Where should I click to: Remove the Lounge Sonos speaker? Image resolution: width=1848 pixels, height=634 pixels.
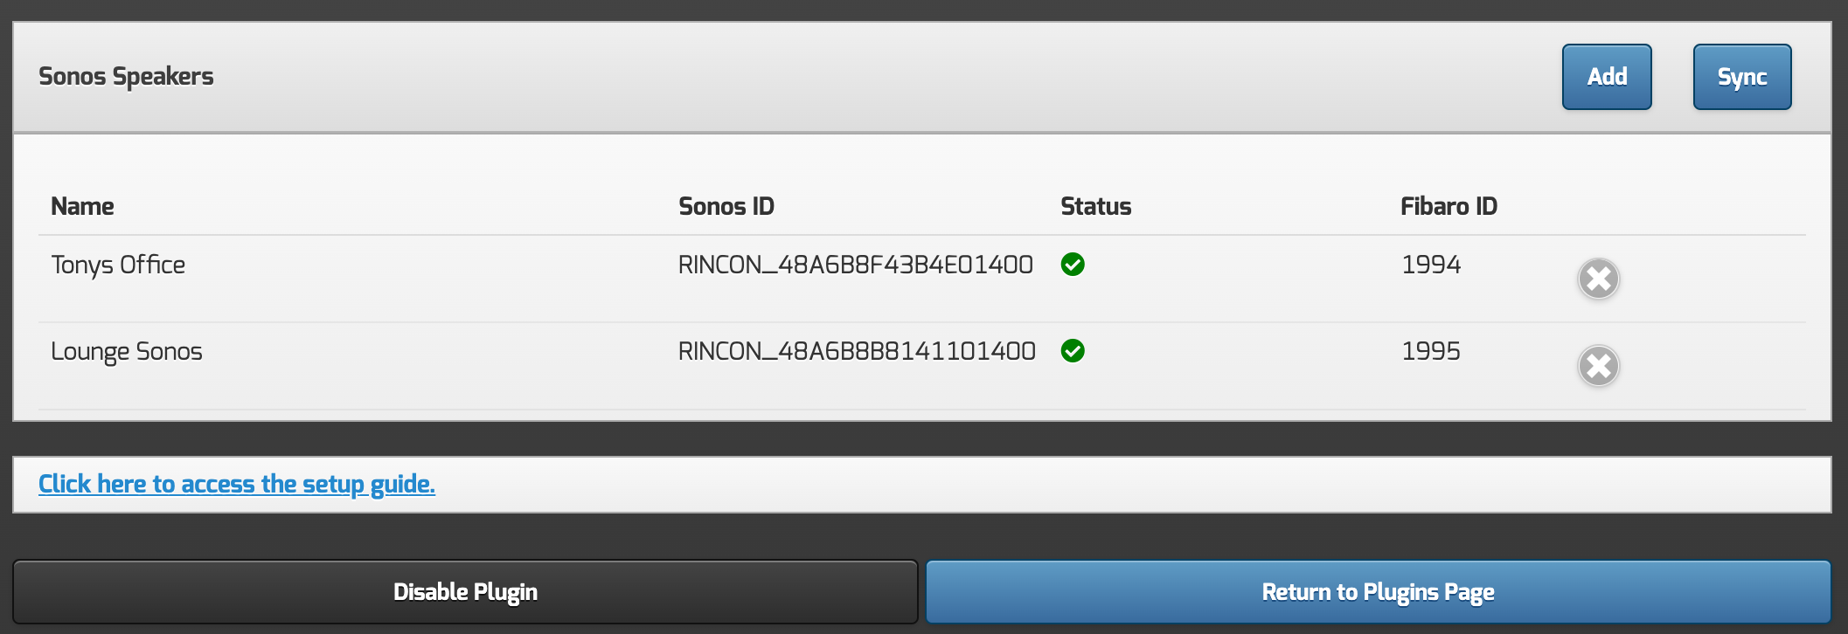pyautogui.click(x=1598, y=366)
